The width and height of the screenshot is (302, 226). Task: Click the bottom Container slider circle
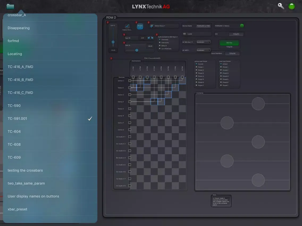pos(258,180)
